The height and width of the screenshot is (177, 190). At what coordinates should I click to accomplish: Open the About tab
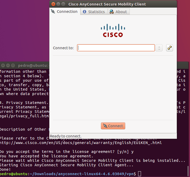[x=119, y=12]
